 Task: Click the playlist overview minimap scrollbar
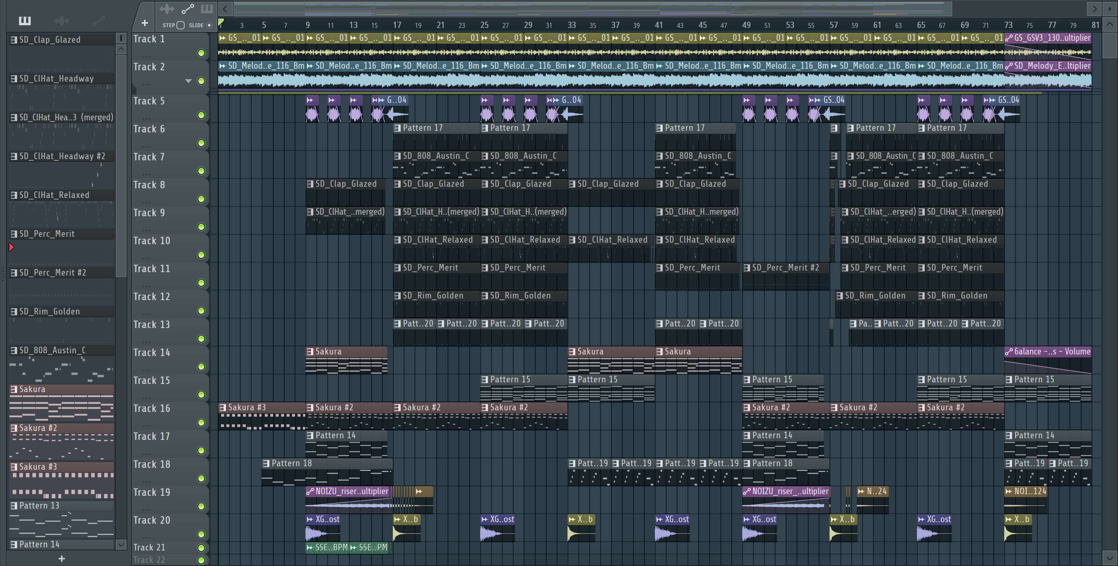click(592, 9)
